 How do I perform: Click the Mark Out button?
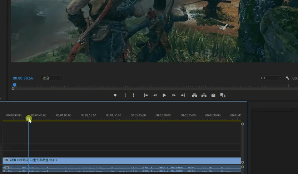tap(134, 95)
